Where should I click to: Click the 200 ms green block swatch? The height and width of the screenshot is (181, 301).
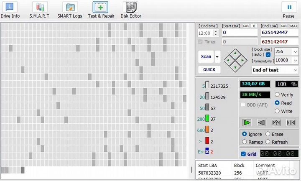[x=207, y=118]
